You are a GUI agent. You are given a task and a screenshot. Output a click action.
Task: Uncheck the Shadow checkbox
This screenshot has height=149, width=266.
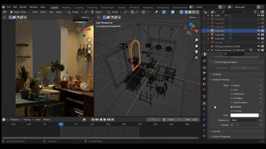click(232, 107)
